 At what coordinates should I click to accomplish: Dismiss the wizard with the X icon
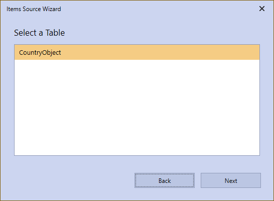(262, 9)
